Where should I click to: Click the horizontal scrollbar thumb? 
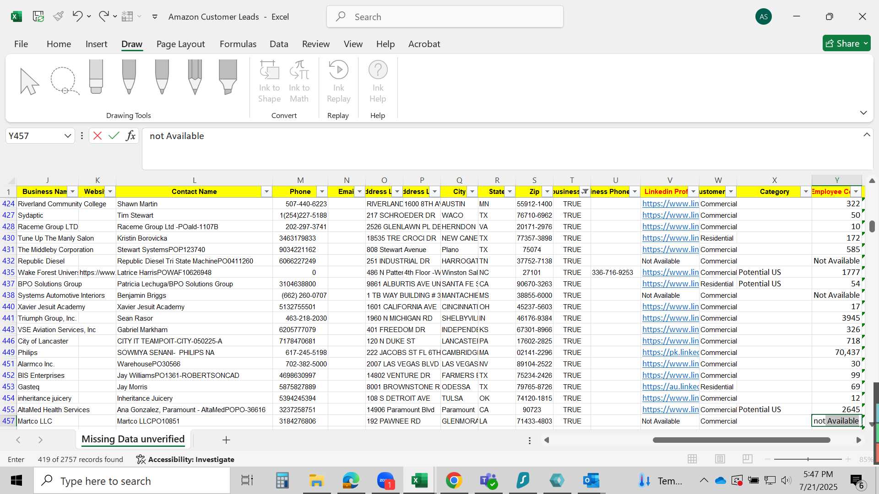tap(742, 440)
